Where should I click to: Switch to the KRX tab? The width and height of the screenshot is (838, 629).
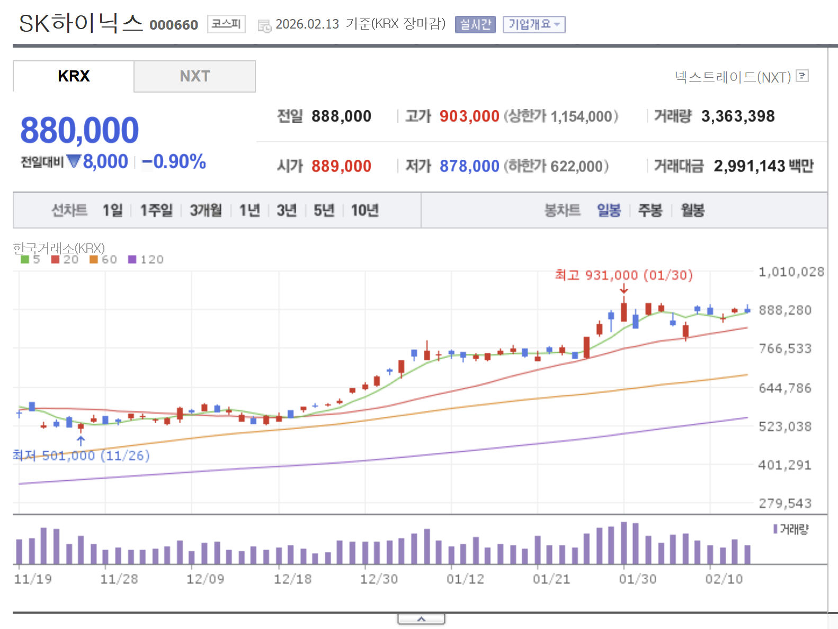(74, 76)
